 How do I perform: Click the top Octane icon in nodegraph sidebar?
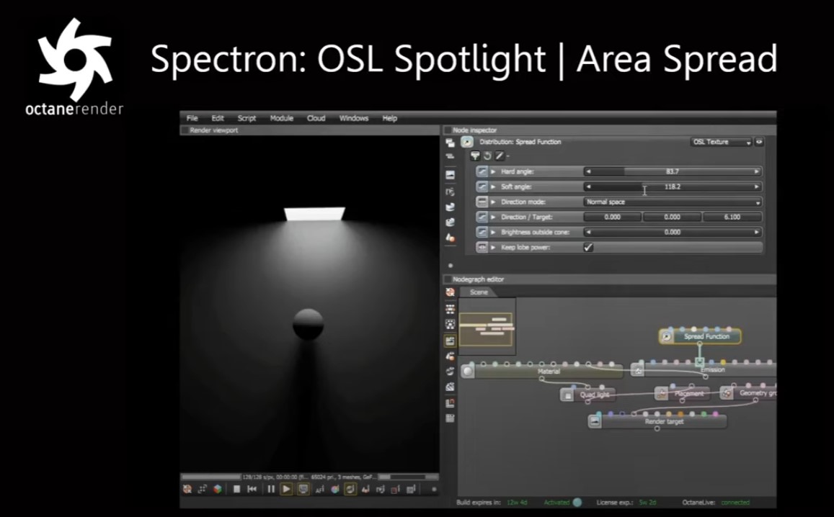[x=450, y=292]
